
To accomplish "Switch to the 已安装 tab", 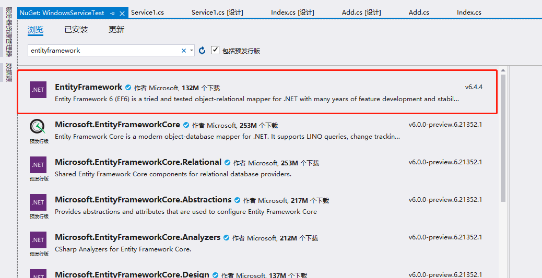I will [76, 30].
